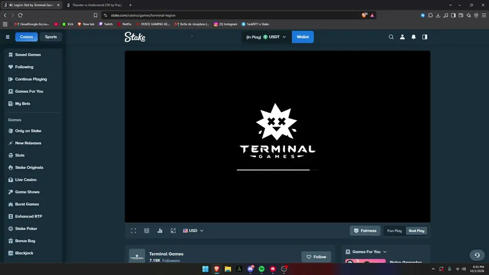Screen dimensions: 489x275
Task: Open Brave Shields icon
Action: click(364, 15)
